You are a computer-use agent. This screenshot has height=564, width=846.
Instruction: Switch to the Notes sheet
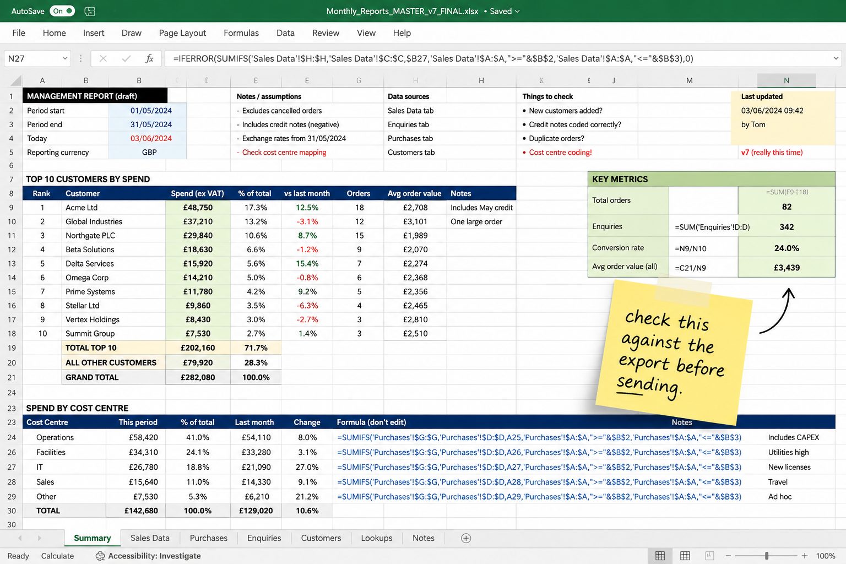(x=424, y=538)
